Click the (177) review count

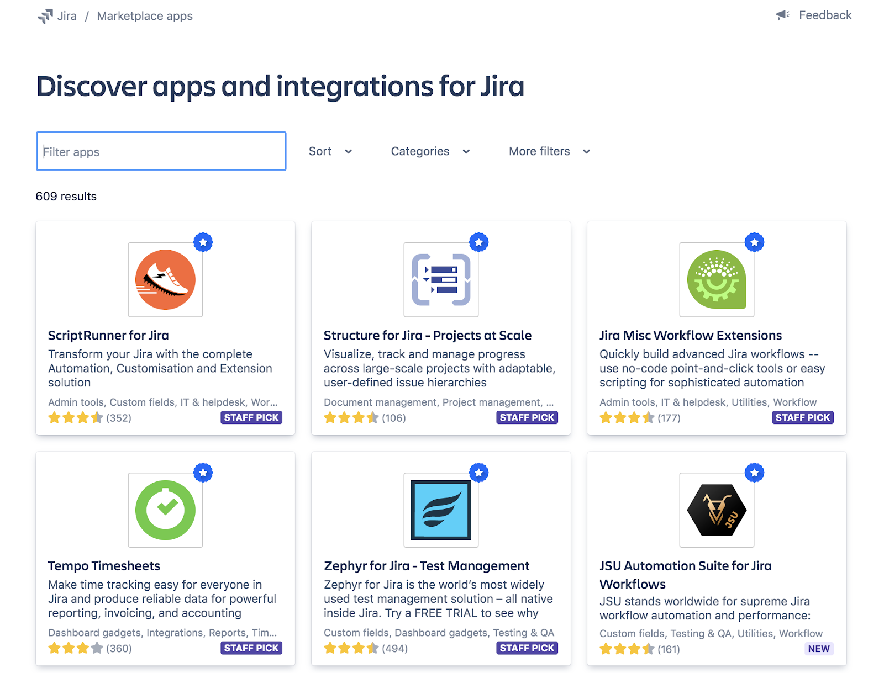(x=669, y=418)
